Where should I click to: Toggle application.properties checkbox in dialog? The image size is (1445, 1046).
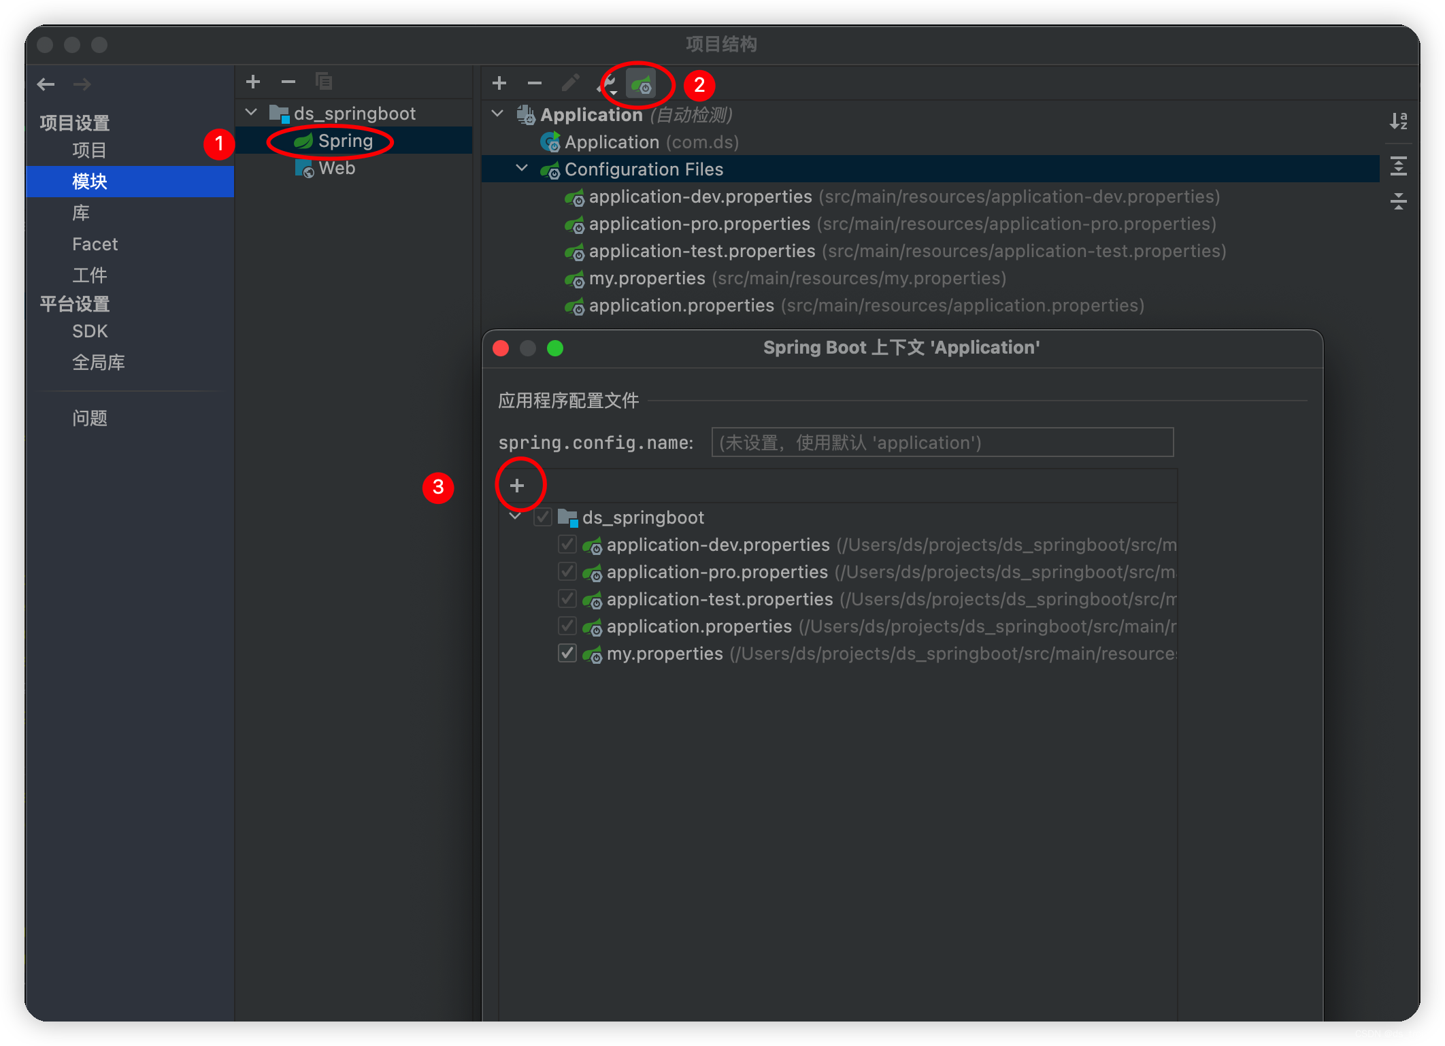[567, 626]
